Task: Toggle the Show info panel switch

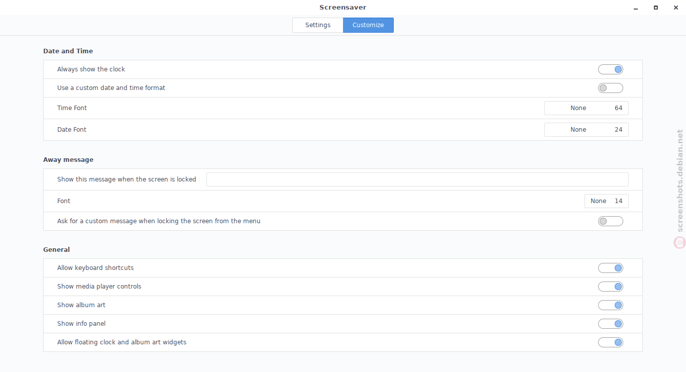Action: 610,324
